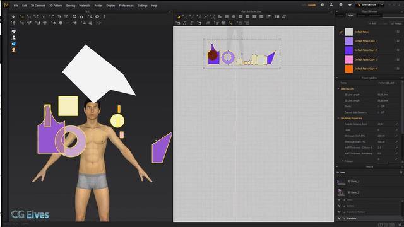Click the check mark beside Default Fabric
The image size is (404, 227).
tap(341, 32)
